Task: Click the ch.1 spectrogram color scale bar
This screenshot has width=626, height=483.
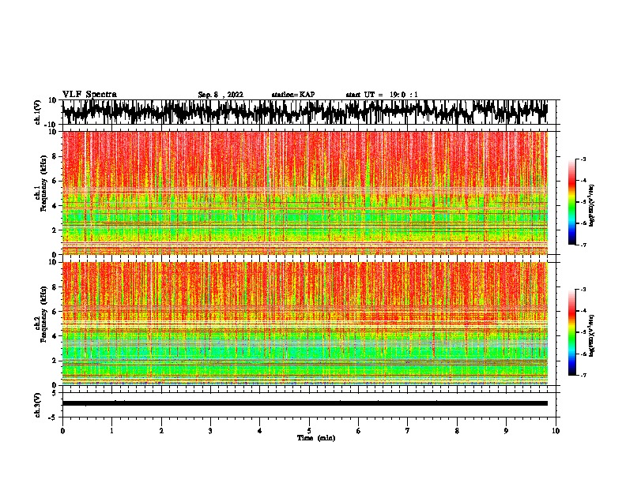Action: point(572,202)
